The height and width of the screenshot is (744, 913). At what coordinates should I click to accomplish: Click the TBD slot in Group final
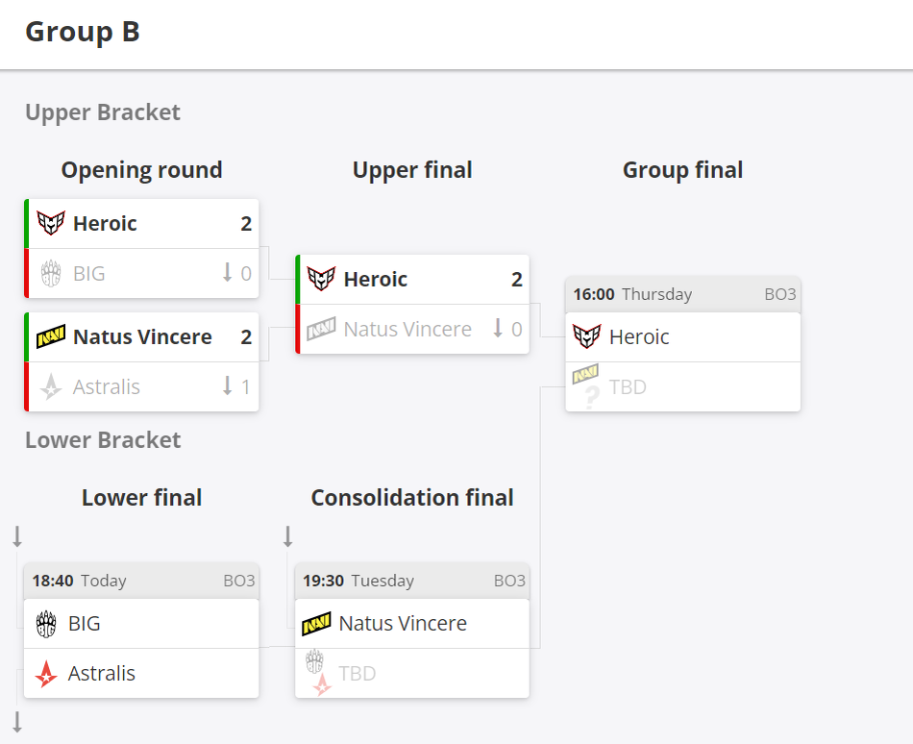pos(683,387)
